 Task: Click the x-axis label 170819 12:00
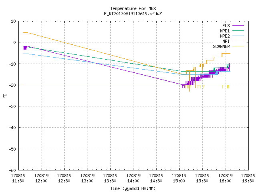tap(42, 178)
